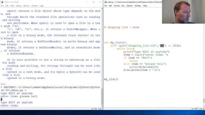Click editor status bar 'Col: 37' indicator
The width and height of the screenshot is (205, 115).
pyautogui.click(x=202, y=109)
